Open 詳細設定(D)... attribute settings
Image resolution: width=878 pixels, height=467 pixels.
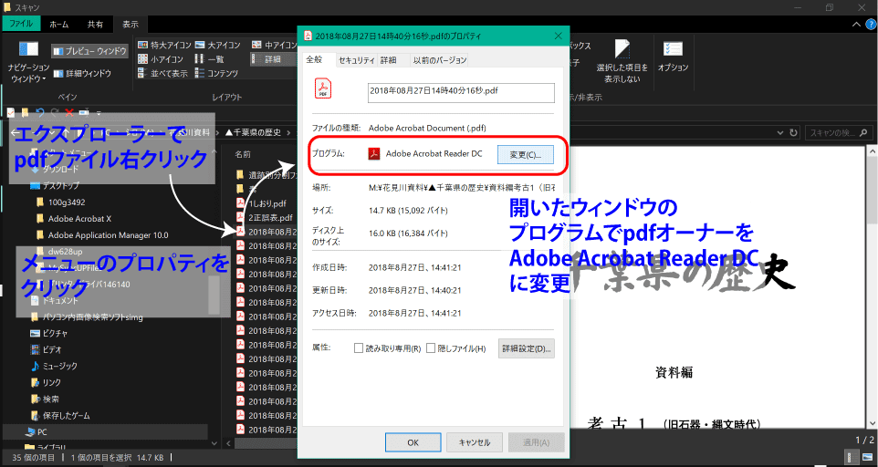(527, 348)
